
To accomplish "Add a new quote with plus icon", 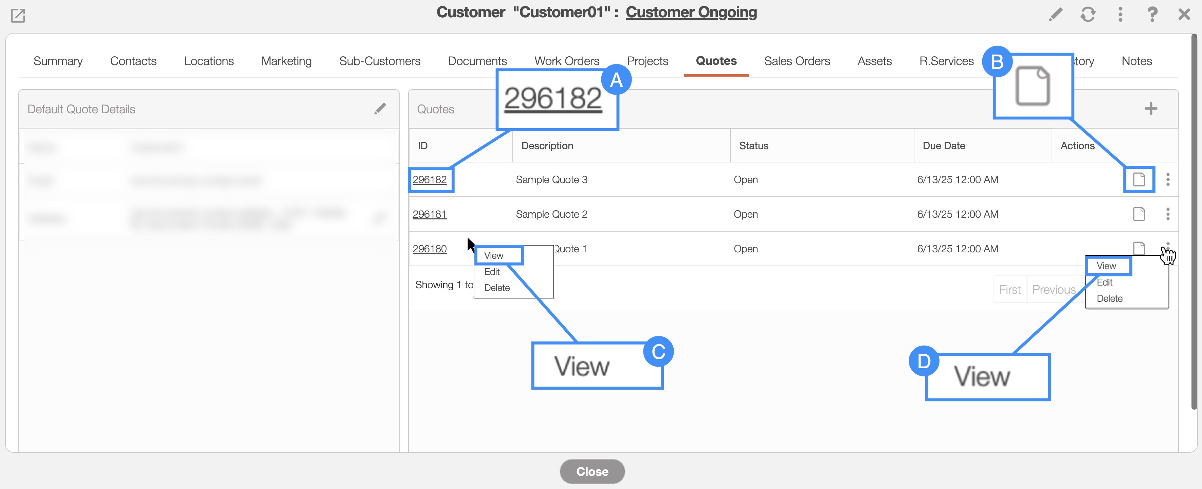I will [x=1151, y=109].
